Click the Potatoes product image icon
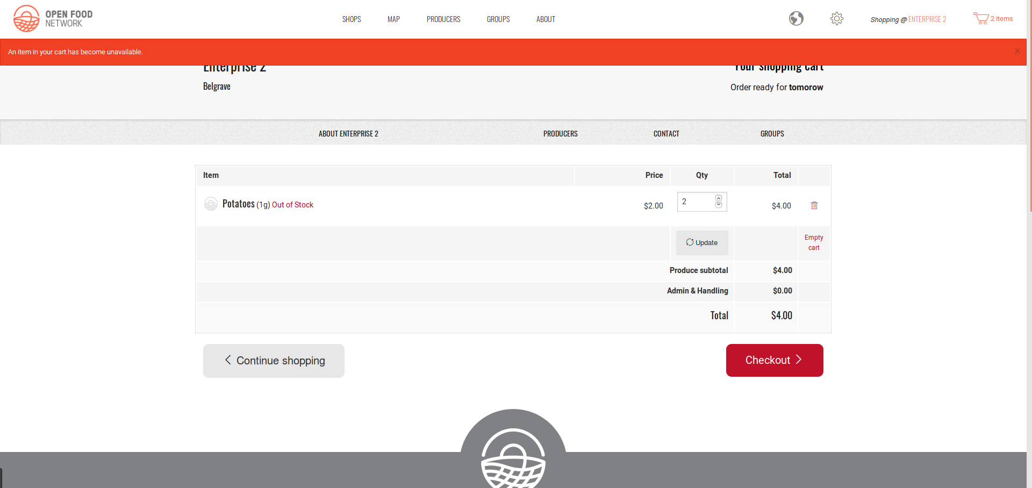The width and height of the screenshot is (1032, 488). (211, 204)
